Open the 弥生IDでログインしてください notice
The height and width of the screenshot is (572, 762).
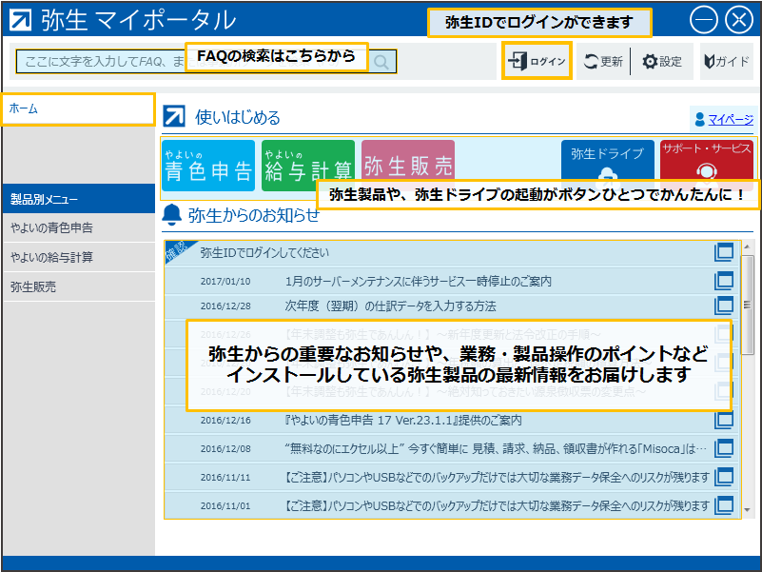click(264, 252)
